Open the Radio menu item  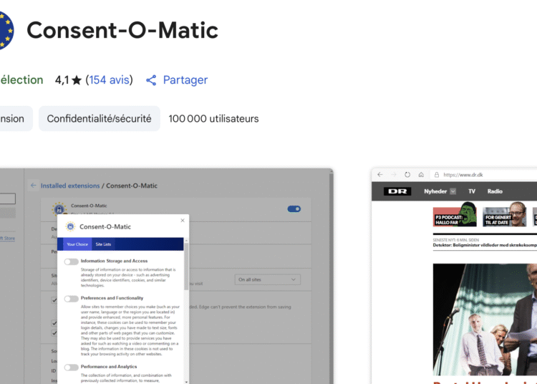pos(495,191)
